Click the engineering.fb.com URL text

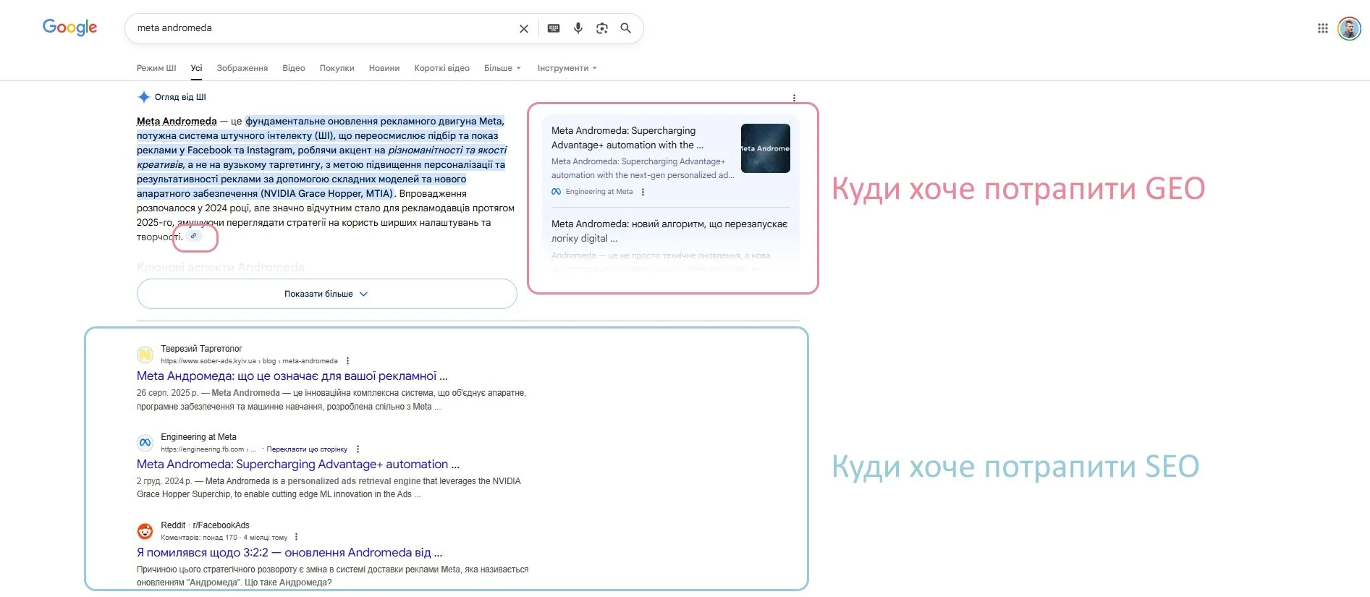pyautogui.click(x=208, y=449)
